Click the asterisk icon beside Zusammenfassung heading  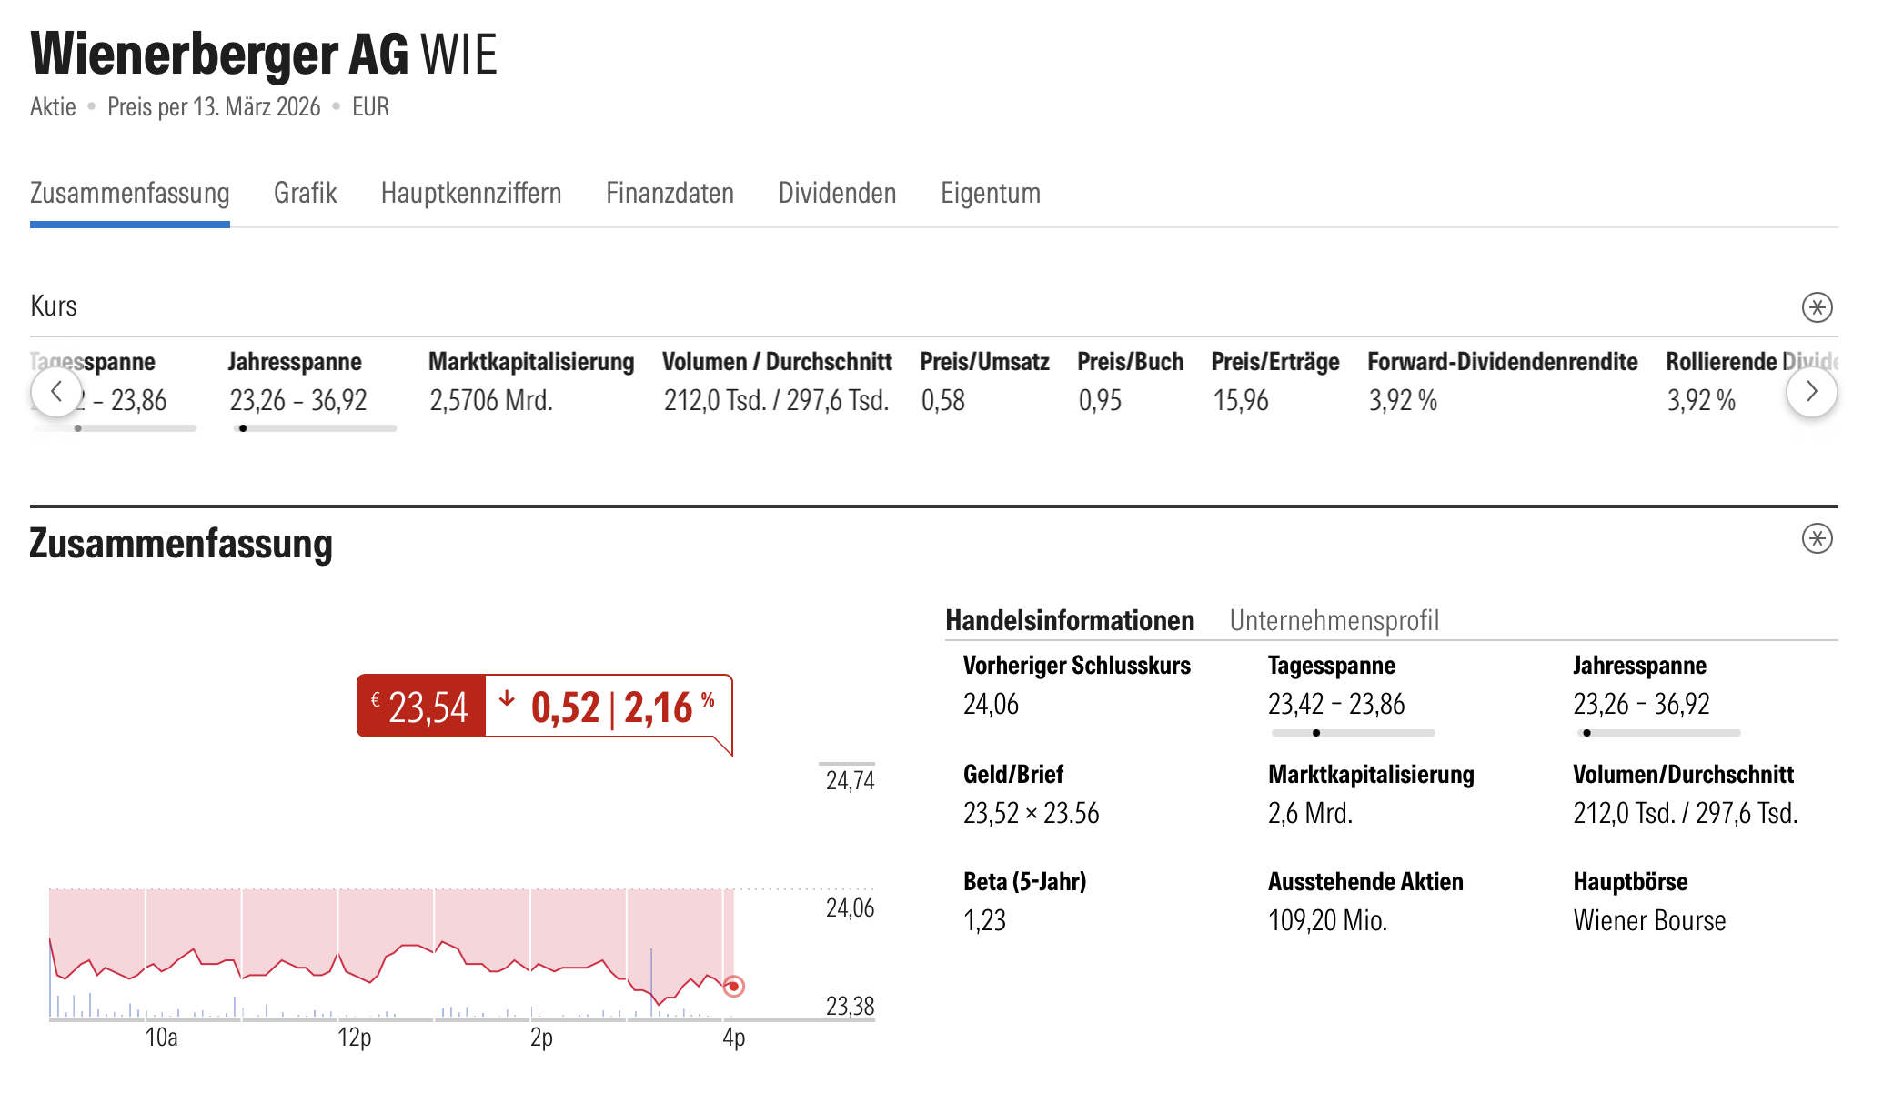pyautogui.click(x=1817, y=539)
